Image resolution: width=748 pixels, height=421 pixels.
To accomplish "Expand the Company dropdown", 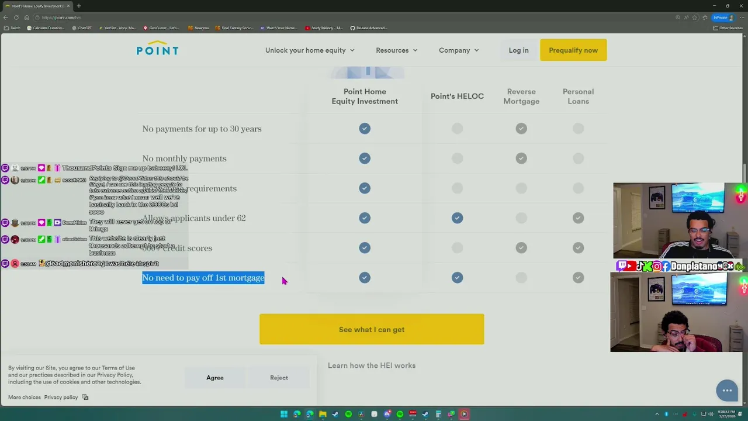I will (459, 50).
